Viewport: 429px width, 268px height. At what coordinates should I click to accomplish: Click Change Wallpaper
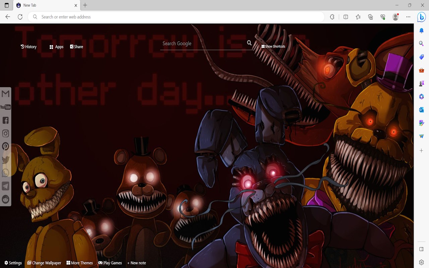coord(44,263)
